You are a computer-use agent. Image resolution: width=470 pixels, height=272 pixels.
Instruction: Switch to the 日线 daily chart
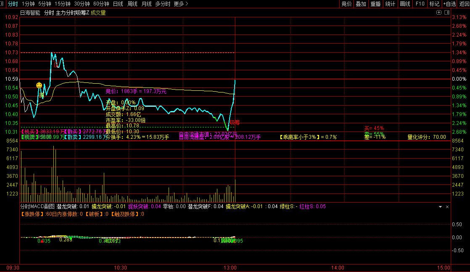pyautogui.click(x=118, y=4)
